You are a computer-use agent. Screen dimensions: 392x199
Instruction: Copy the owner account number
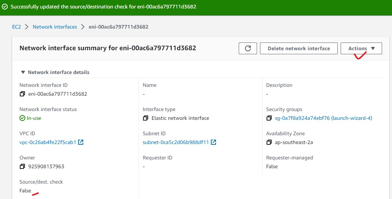22,166
